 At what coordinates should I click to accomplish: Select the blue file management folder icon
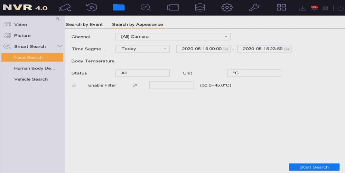pos(119,7)
